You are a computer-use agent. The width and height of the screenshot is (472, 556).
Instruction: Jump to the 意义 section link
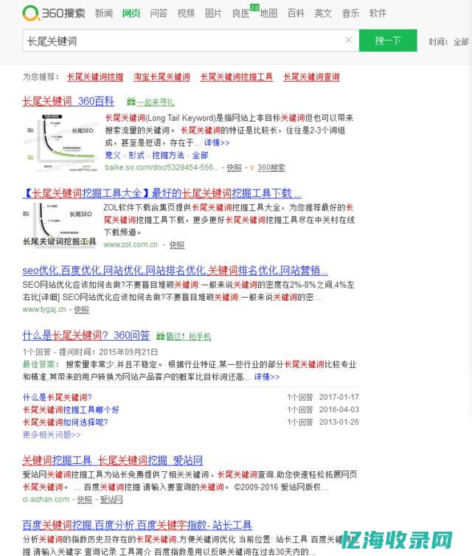(113, 156)
